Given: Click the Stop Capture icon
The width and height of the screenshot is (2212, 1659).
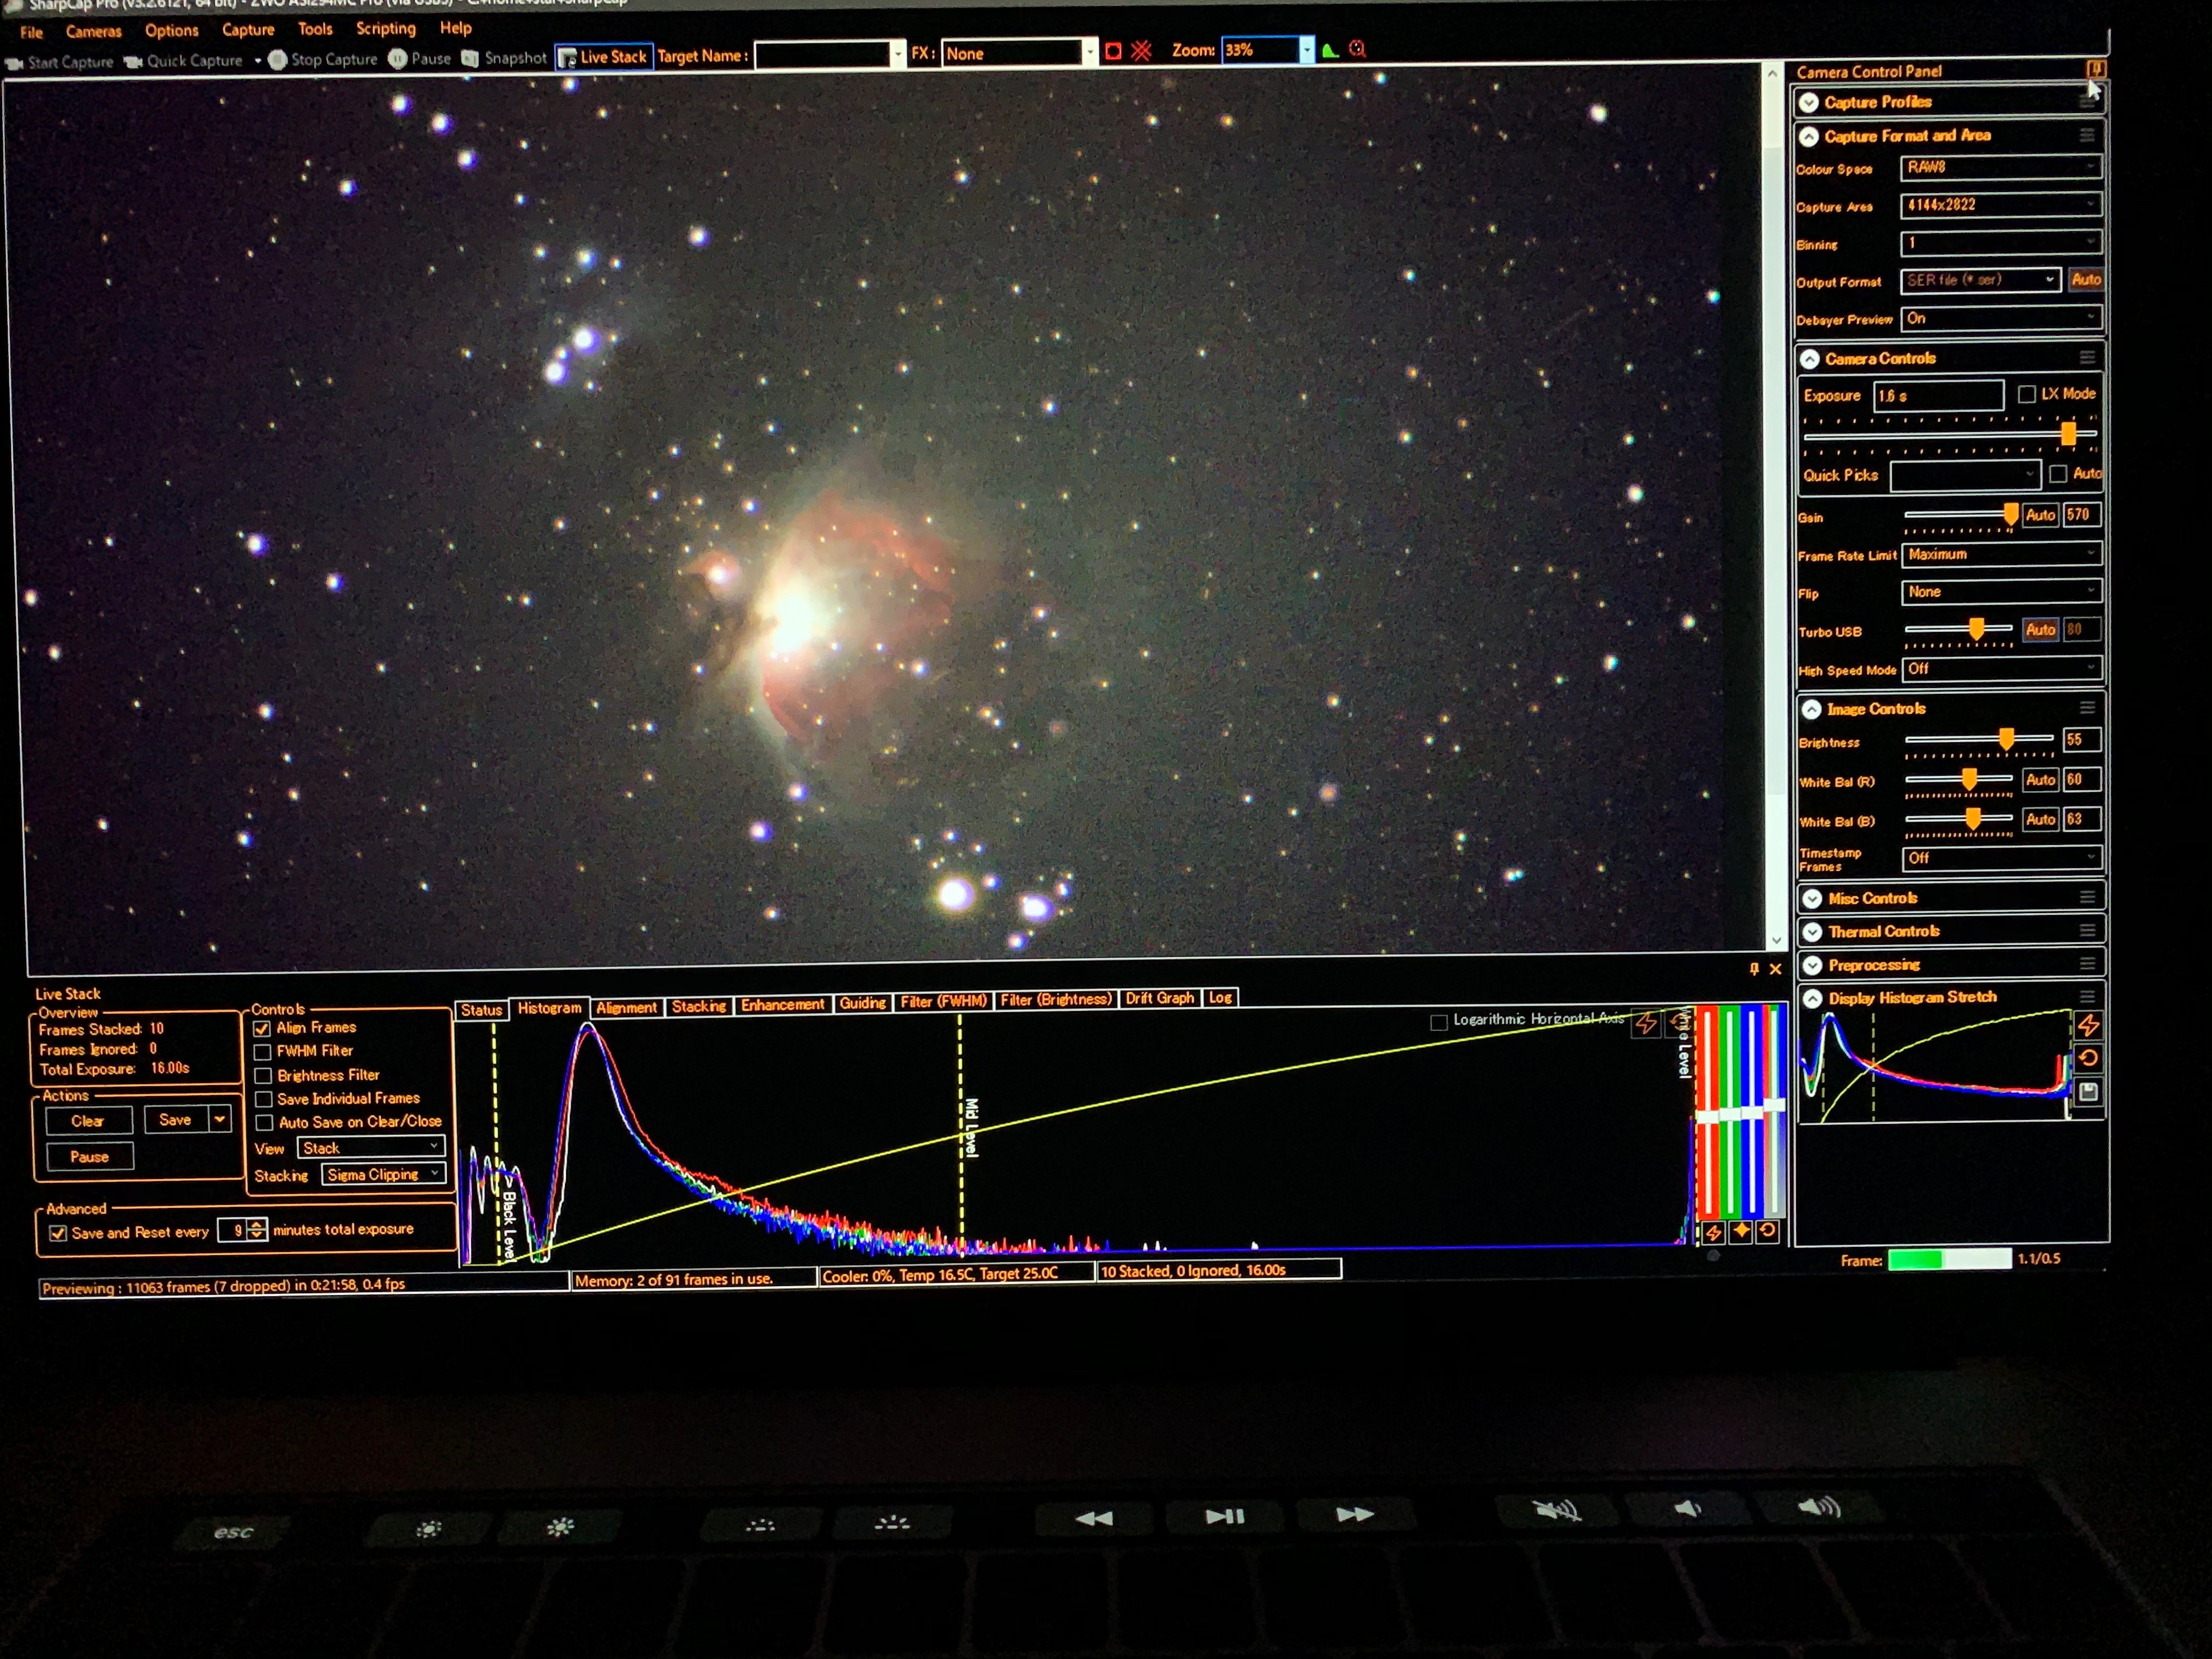Looking at the screenshot, I should click(278, 60).
